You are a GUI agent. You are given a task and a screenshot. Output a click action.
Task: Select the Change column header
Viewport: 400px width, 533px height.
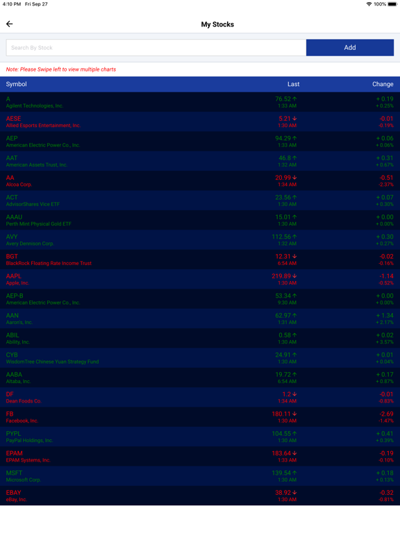[383, 84]
